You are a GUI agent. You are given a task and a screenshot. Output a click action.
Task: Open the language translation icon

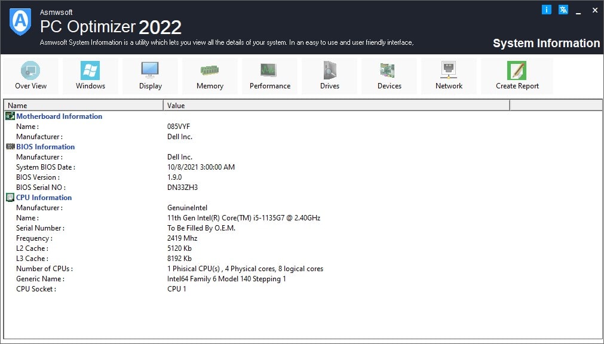point(563,10)
